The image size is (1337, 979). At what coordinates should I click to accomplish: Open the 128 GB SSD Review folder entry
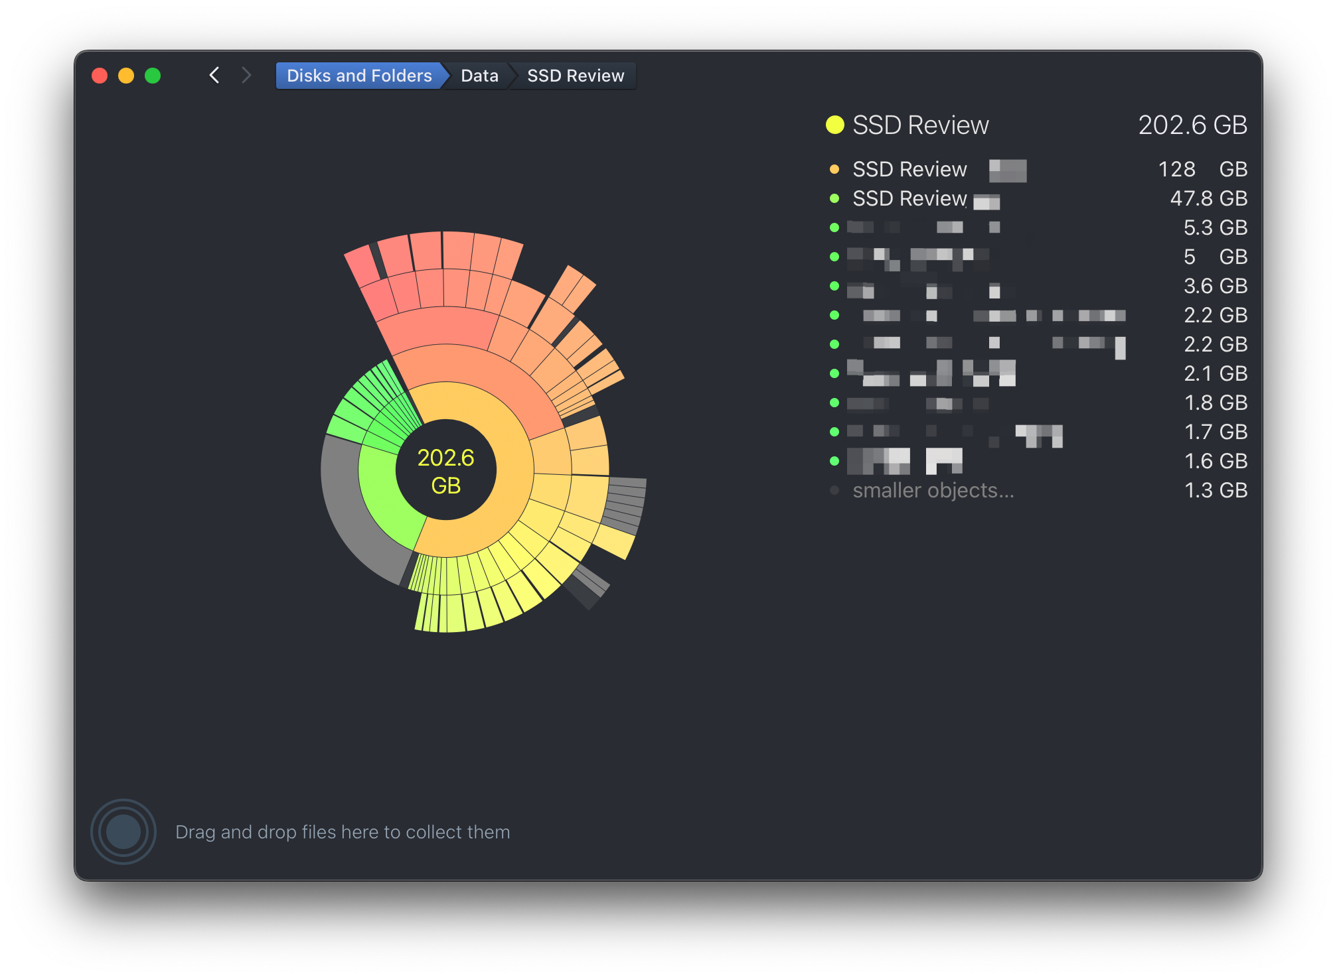(x=909, y=170)
